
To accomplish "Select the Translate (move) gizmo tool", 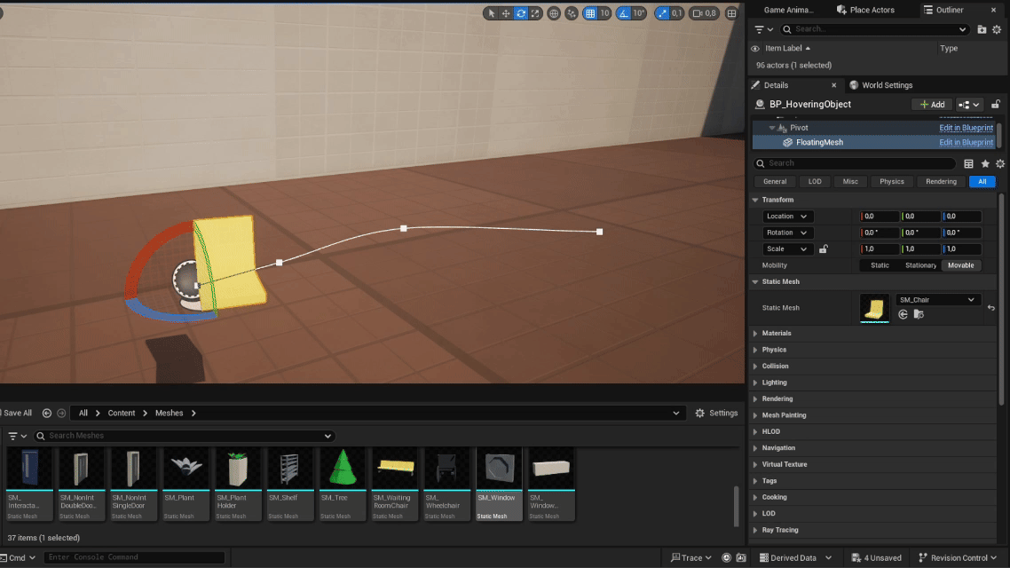I will click(x=506, y=13).
